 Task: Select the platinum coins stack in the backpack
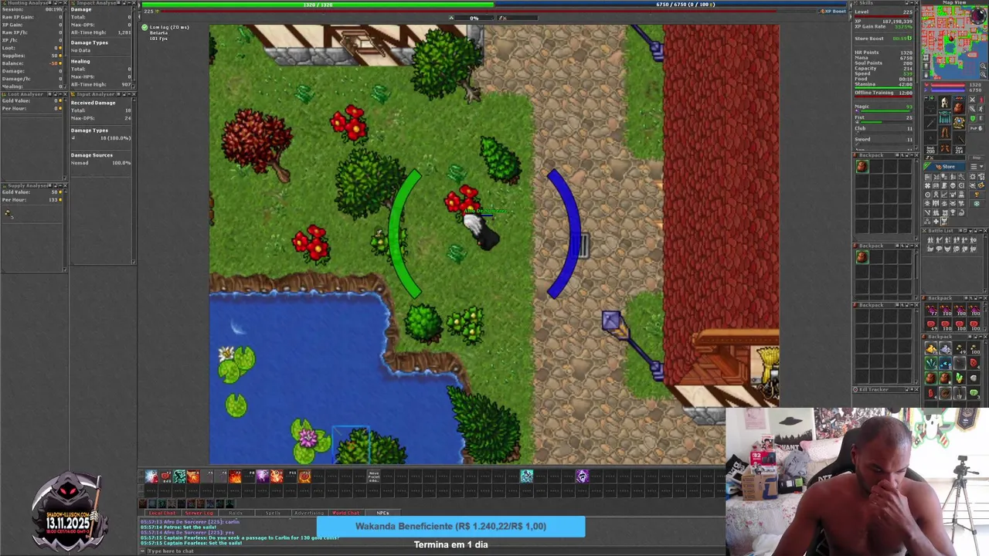(x=945, y=348)
